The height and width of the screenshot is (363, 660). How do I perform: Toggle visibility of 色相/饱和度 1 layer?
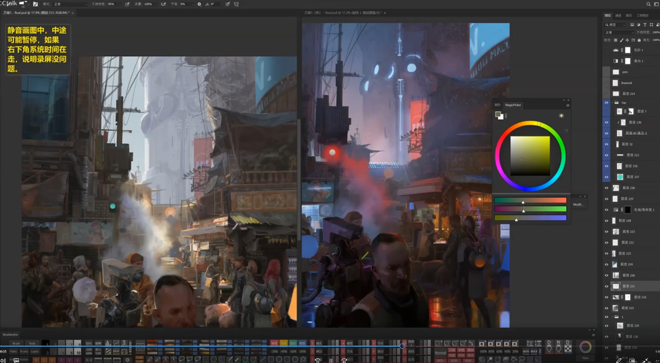point(607,210)
